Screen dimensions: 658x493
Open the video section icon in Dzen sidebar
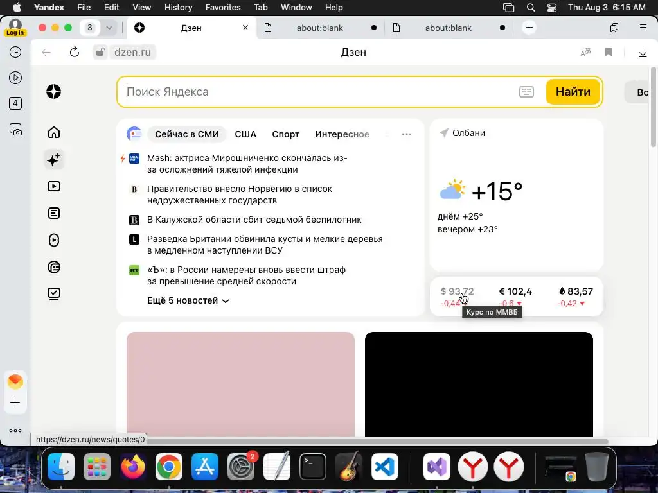tap(54, 186)
